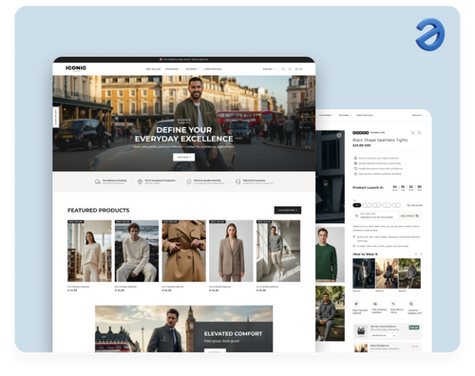Click the copy icon beside the WELCOME coupon code

[x=417, y=216]
